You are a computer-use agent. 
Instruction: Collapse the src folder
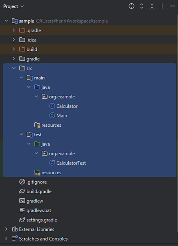point(14,68)
